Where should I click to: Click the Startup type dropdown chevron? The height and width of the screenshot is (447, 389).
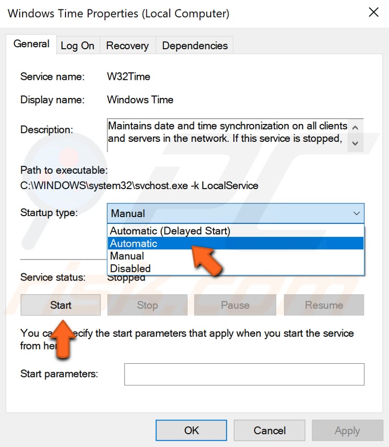pos(357,213)
